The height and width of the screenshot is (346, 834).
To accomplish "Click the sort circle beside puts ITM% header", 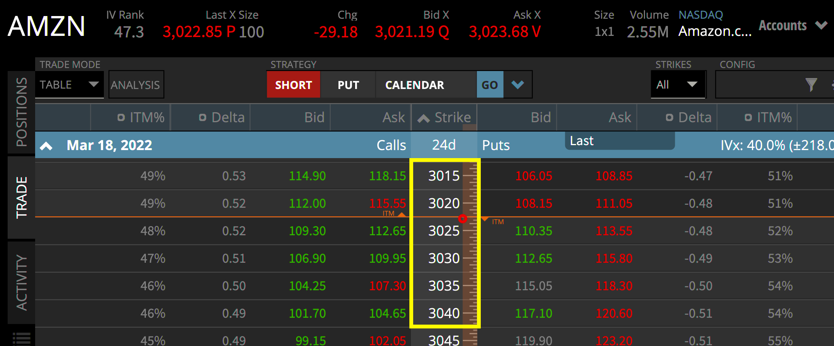I will (x=748, y=117).
